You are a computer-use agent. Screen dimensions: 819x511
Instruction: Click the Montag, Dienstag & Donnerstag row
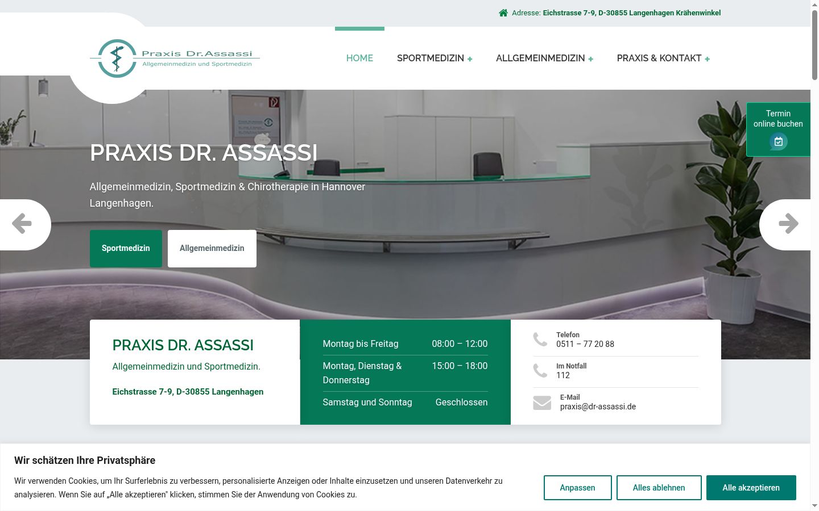(405, 373)
